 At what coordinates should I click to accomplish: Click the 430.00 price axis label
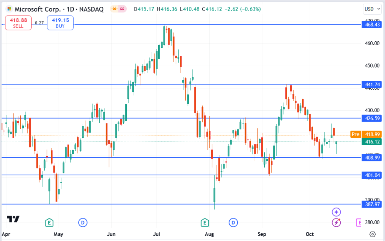[372, 110]
